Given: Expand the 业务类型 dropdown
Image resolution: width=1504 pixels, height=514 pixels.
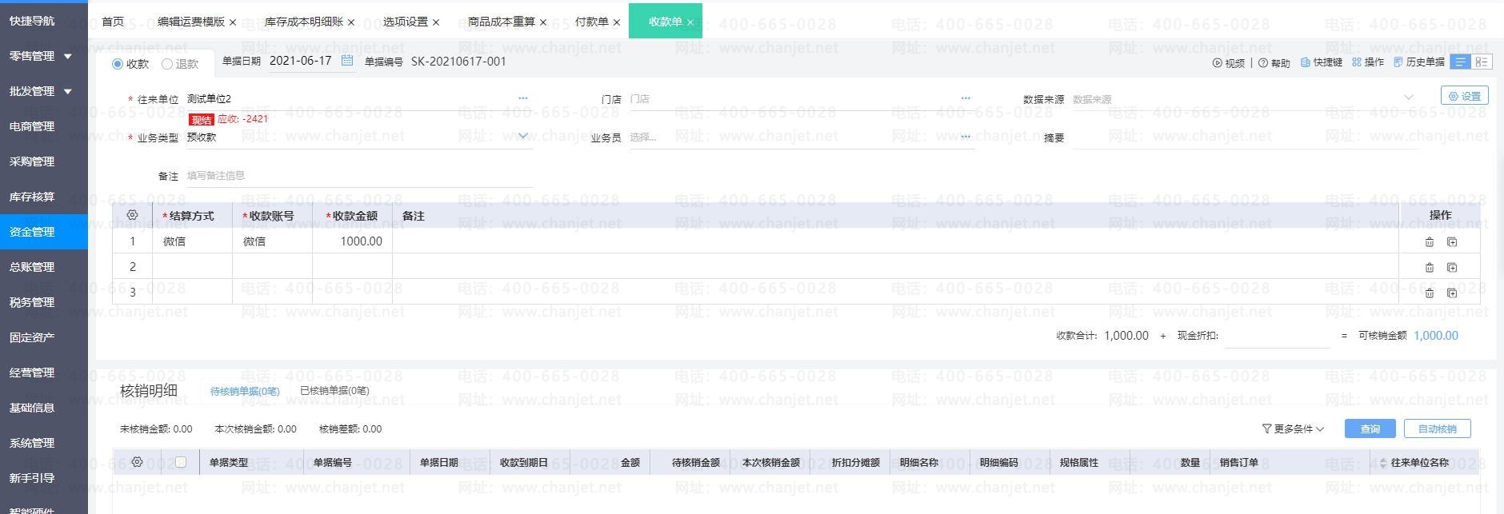Looking at the screenshot, I should 523,137.
